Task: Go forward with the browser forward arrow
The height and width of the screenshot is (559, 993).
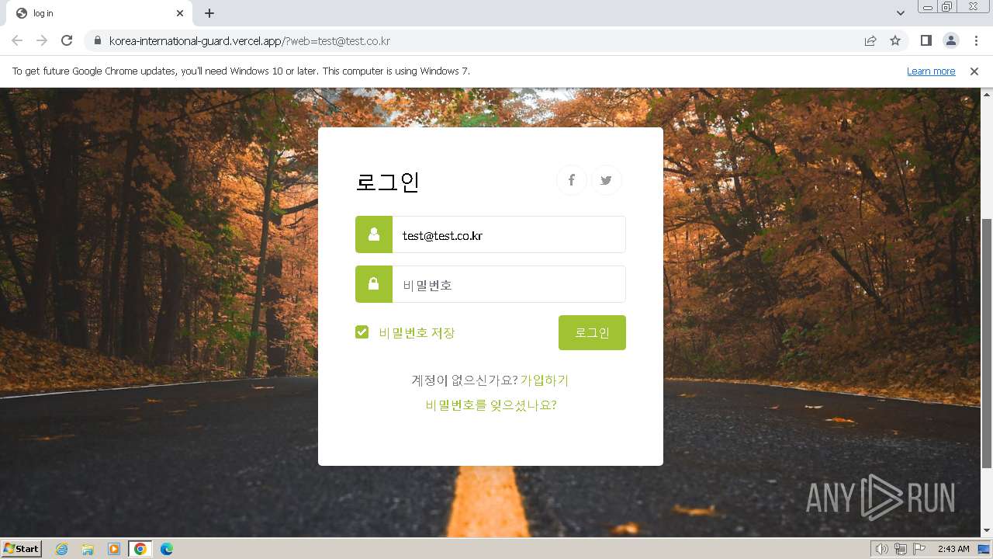Action: 42,41
